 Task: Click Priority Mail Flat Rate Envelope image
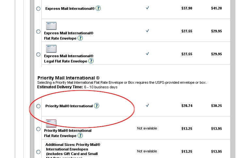coord(51,123)
